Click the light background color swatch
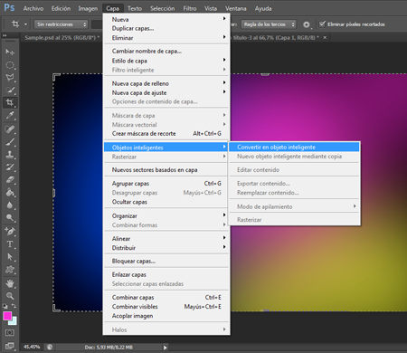 (x=14, y=321)
